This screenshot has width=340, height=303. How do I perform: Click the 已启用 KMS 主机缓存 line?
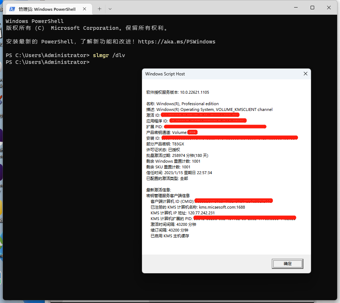(170, 236)
